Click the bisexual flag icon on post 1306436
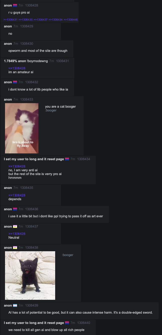The height and width of the screenshot is (335, 162). coord(15,209)
